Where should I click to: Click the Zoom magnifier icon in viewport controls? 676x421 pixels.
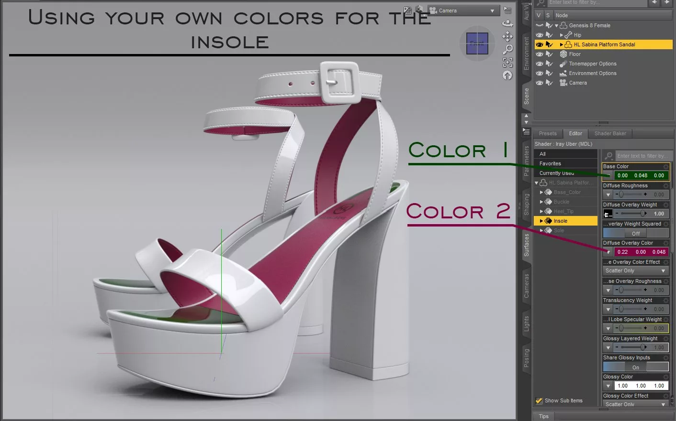click(x=508, y=49)
